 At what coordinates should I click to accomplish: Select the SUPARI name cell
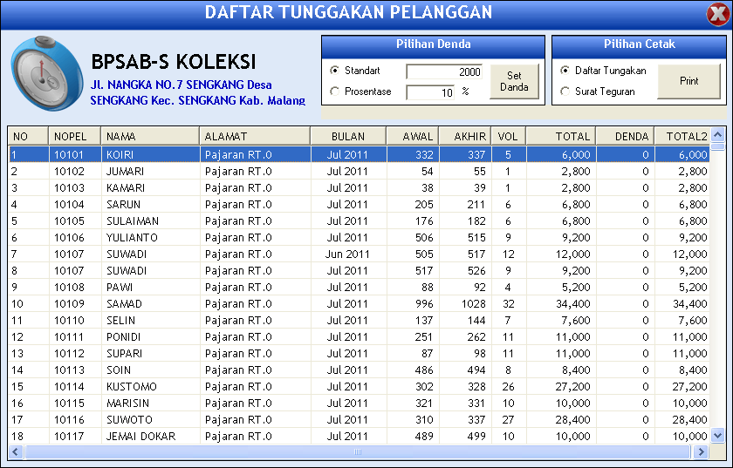[x=150, y=354]
